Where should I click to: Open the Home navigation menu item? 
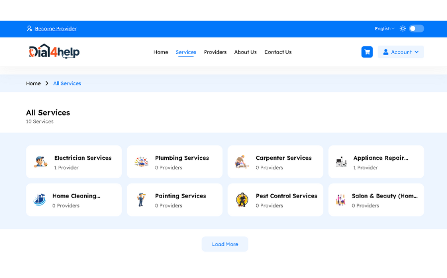coord(160,52)
